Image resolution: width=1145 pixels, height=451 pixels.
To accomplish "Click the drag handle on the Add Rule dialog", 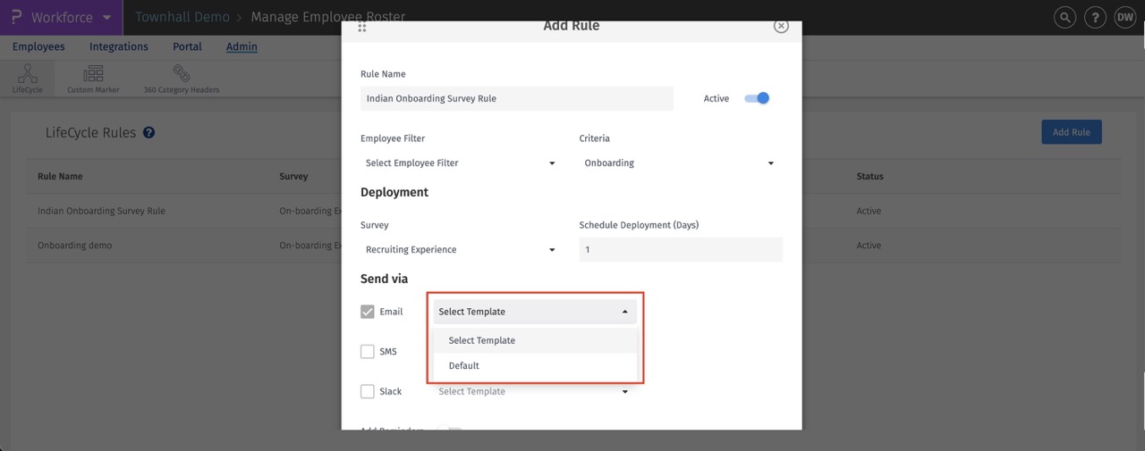I will [362, 27].
